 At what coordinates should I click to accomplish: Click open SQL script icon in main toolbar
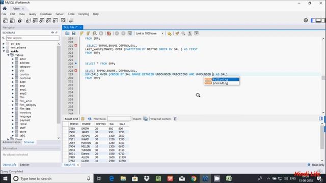point(12,20)
